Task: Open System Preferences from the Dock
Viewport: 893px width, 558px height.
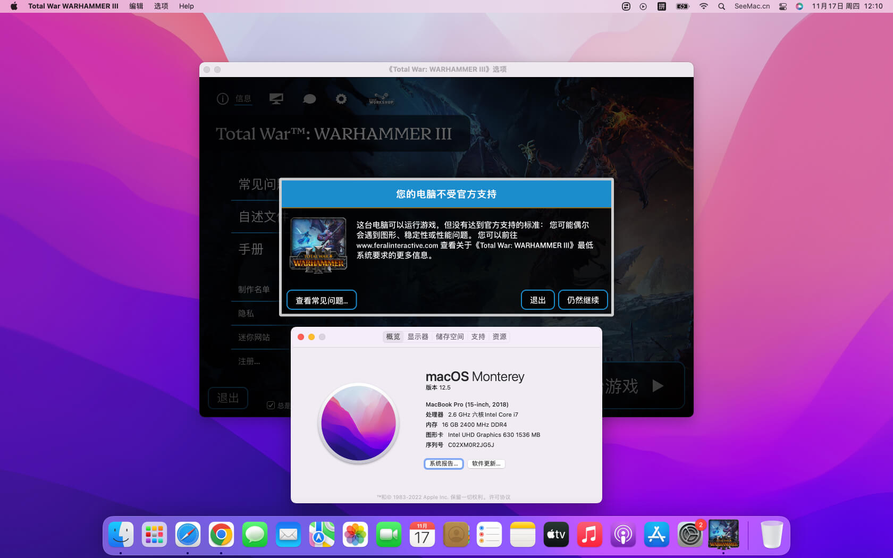Action: (690, 535)
